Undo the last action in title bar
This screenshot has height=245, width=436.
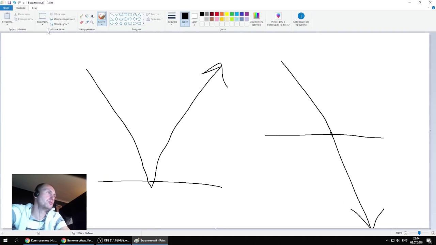14,2
